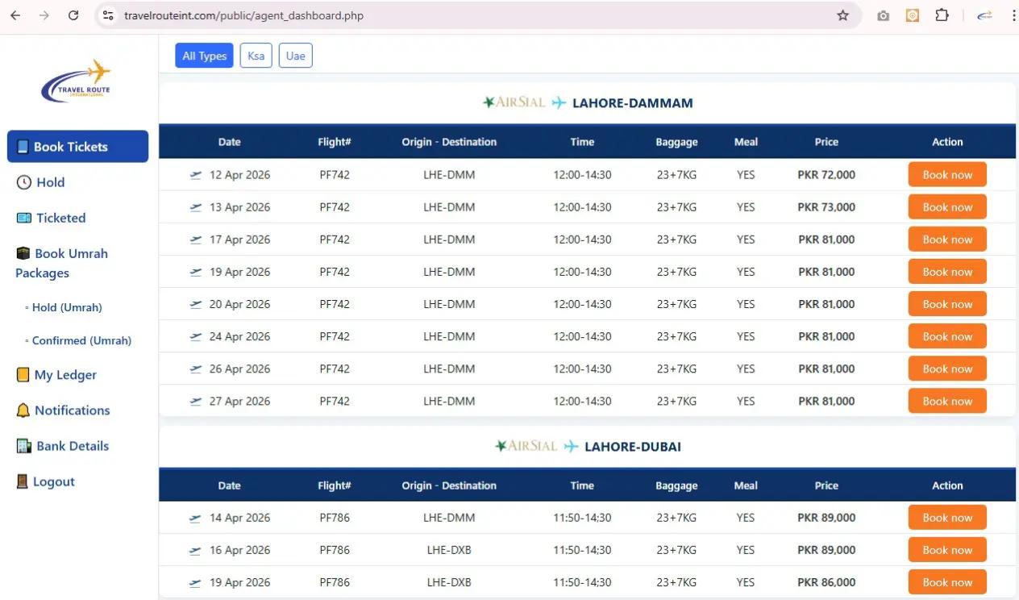Image resolution: width=1019 pixels, height=600 pixels.
Task: Click the Logout door icon
Action: click(23, 481)
